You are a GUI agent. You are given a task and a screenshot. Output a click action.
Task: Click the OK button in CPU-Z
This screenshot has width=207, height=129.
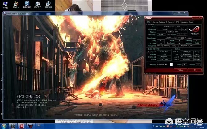(195, 70)
